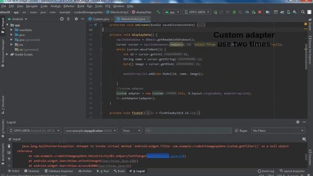
Task: Click the displayData breadcrumb in navigation bar
Action: 141,12
